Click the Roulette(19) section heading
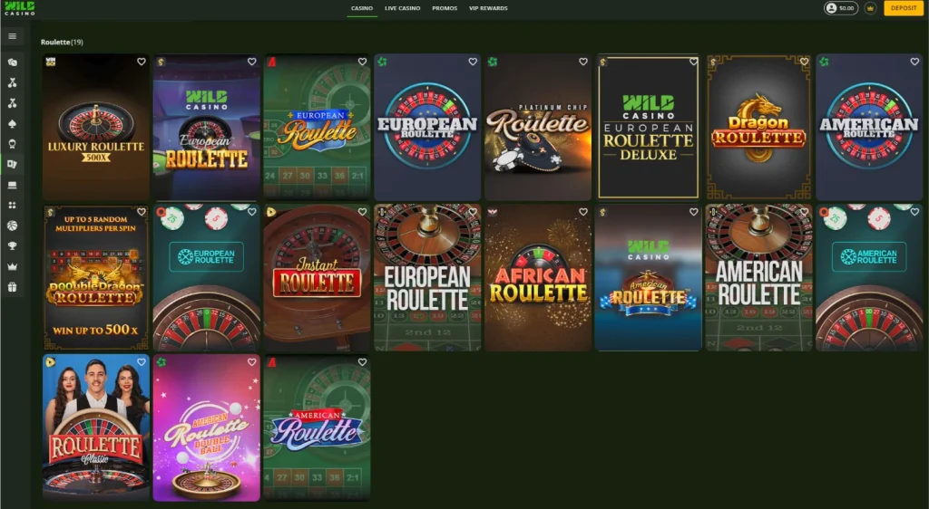Screen dimensions: 929x509 62,42
